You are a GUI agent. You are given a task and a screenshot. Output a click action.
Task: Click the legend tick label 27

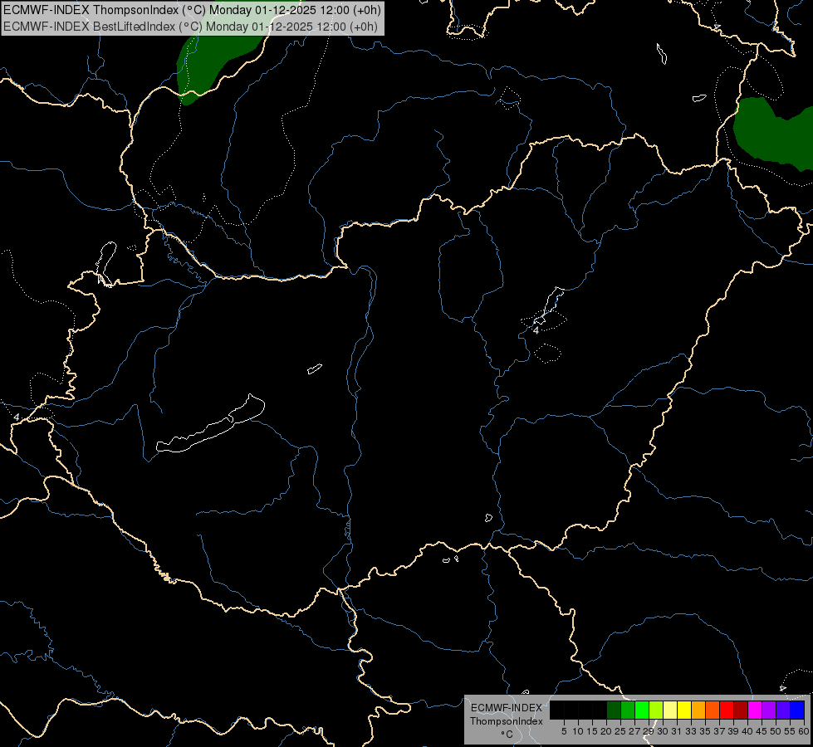[x=634, y=731]
